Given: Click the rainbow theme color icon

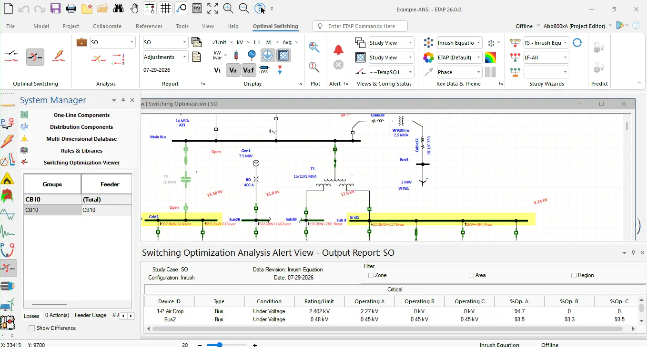Looking at the screenshot, I should (490, 58).
